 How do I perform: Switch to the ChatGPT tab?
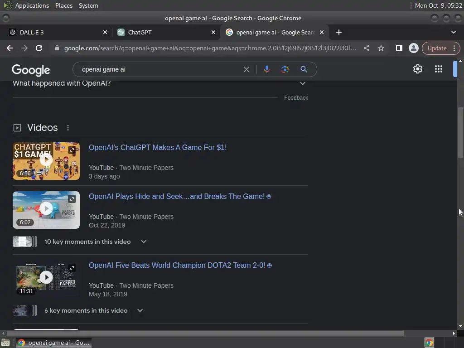click(167, 32)
